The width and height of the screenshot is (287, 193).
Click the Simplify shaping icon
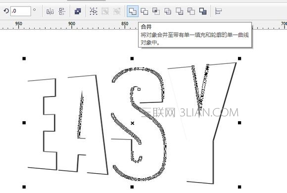(x=168, y=11)
